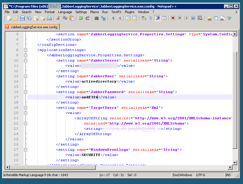The width and height of the screenshot is (243, 184).
Task: Click the Stop Recording square icon
Action: coord(180,18)
